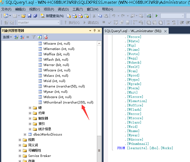Click the 新建查询 (New Query) button
This screenshot has width=190, height=162.
[52, 16]
